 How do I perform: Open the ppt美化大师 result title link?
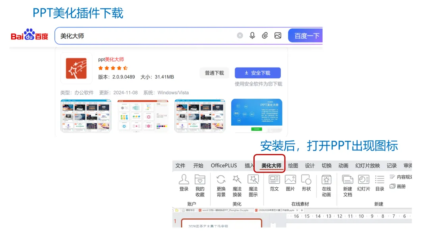tap(111, 59)
